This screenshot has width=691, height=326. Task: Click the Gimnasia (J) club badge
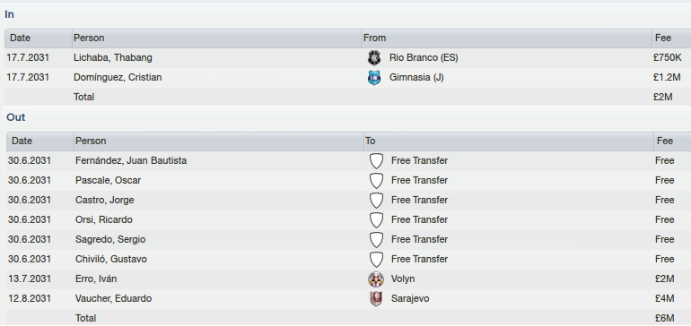[373, 78]
